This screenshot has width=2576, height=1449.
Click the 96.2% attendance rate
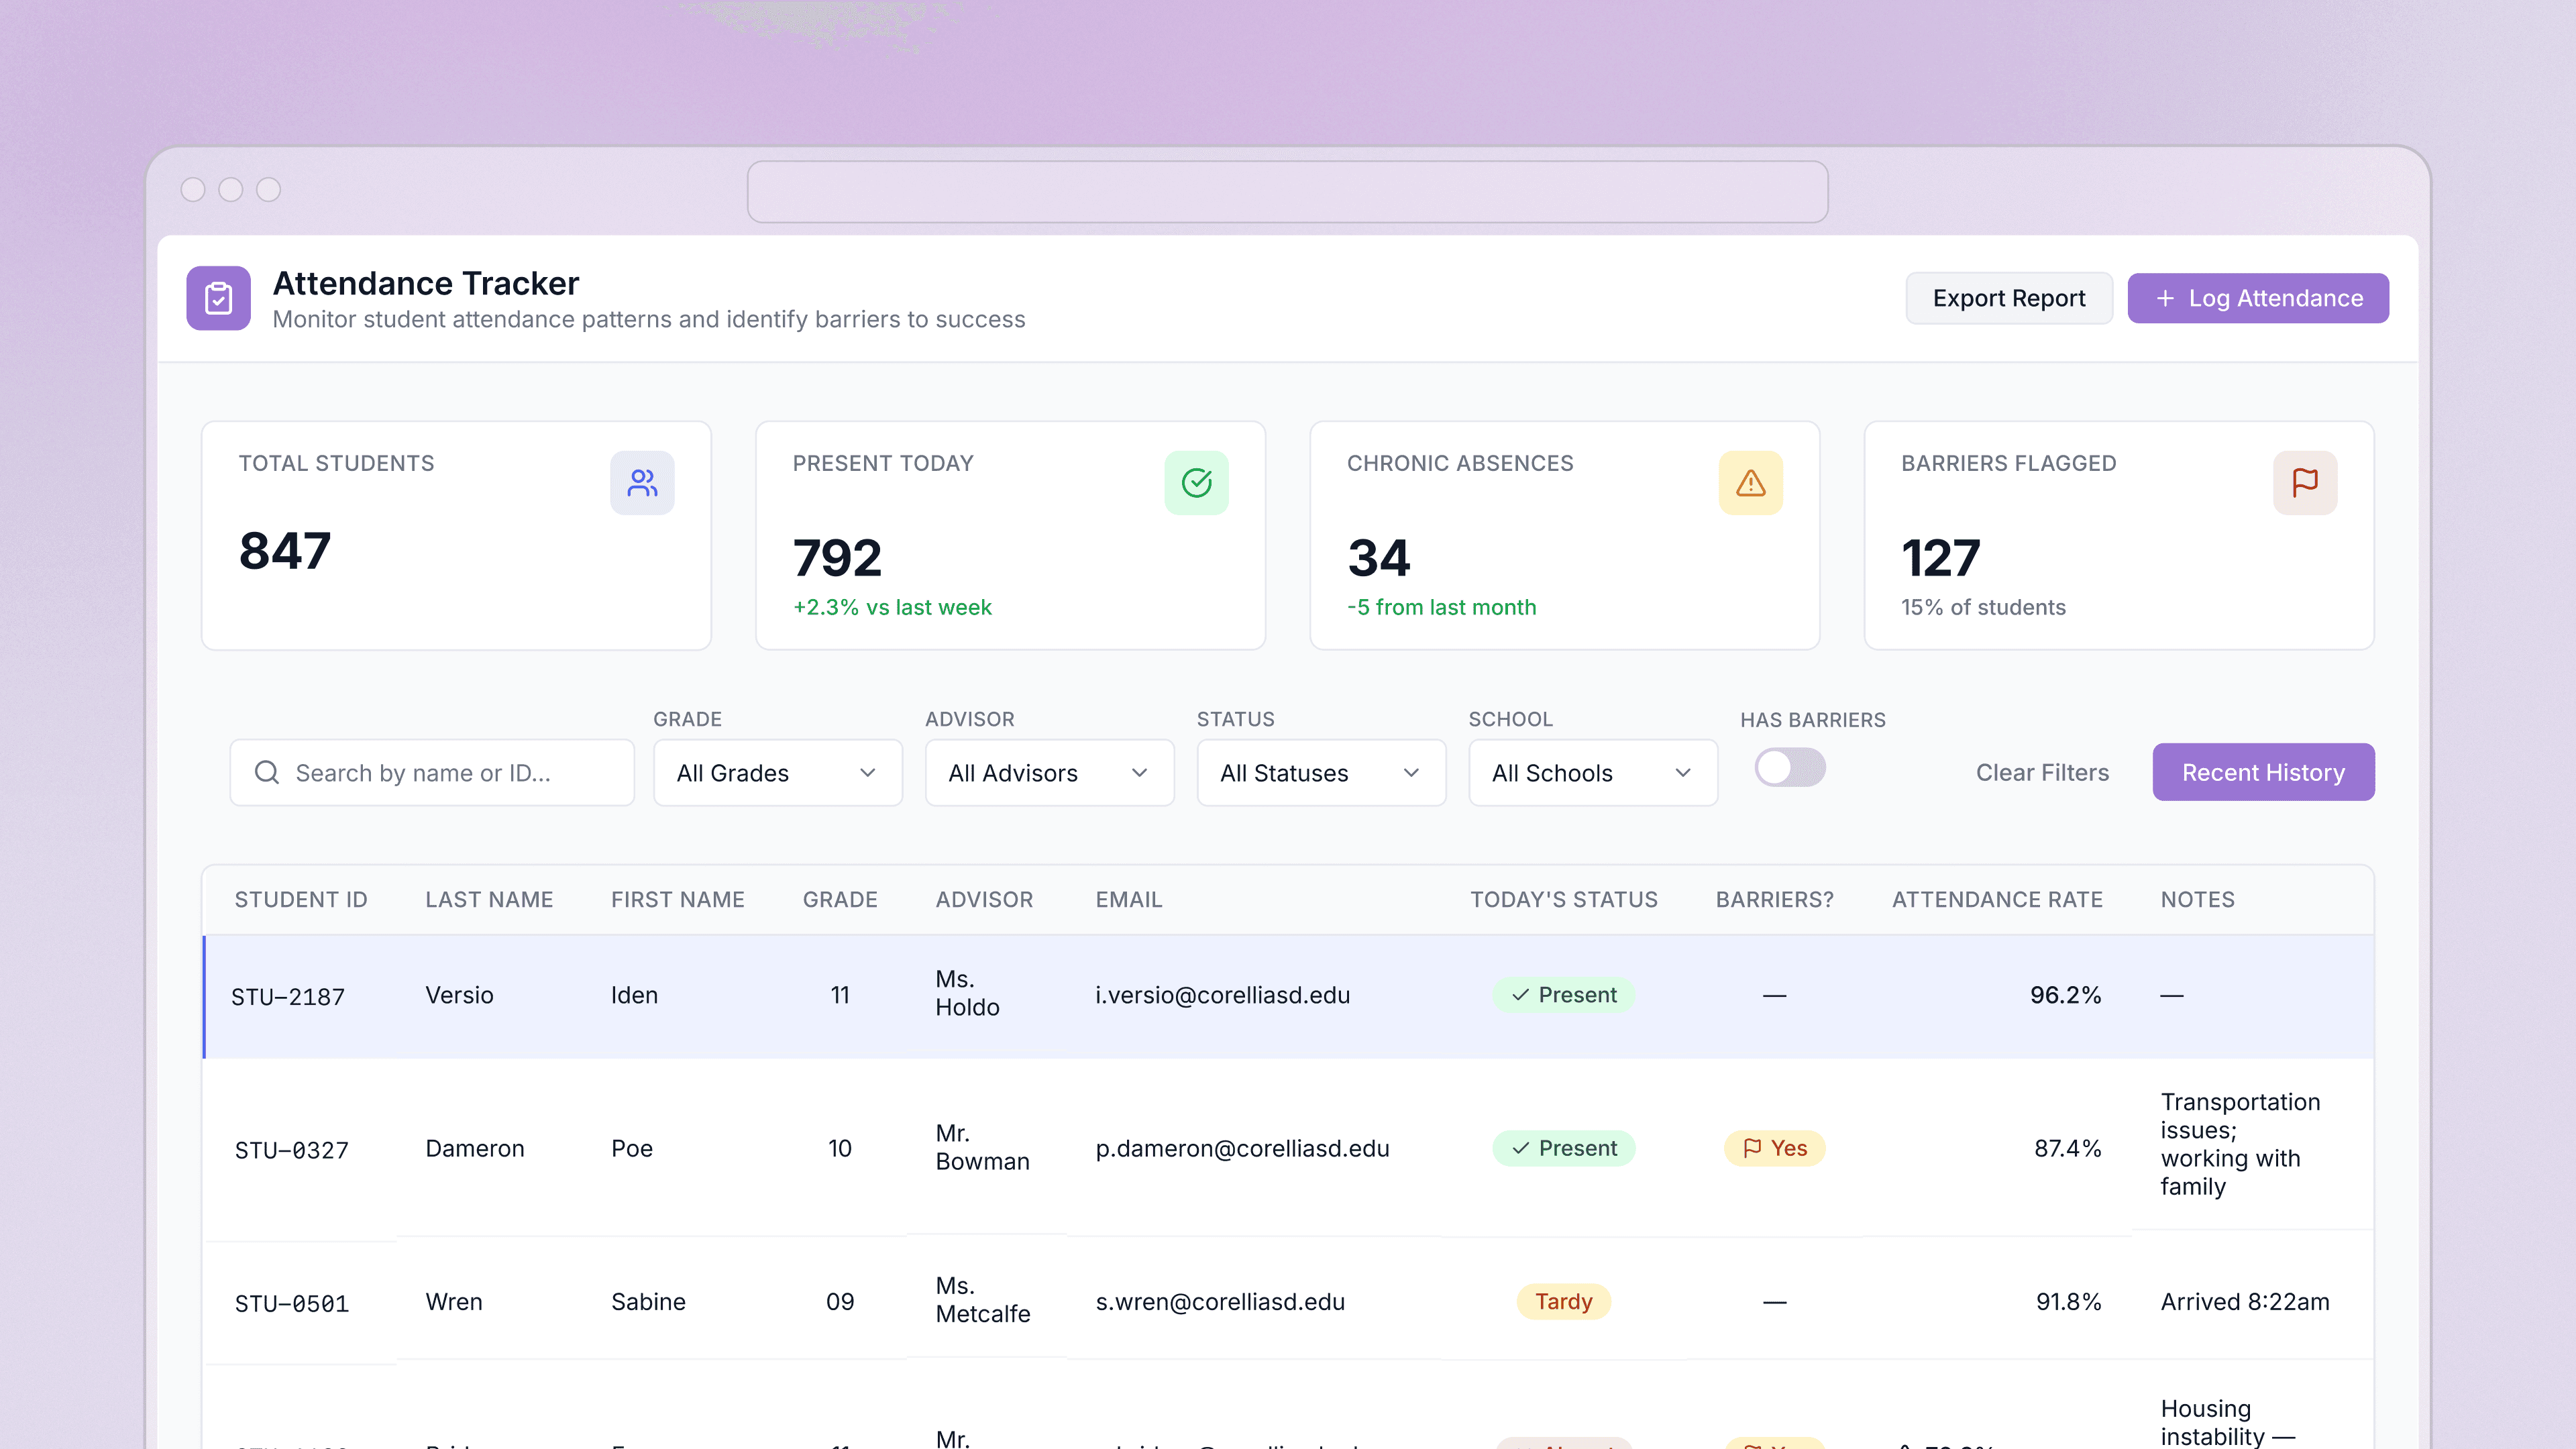tap(2065, 995)
